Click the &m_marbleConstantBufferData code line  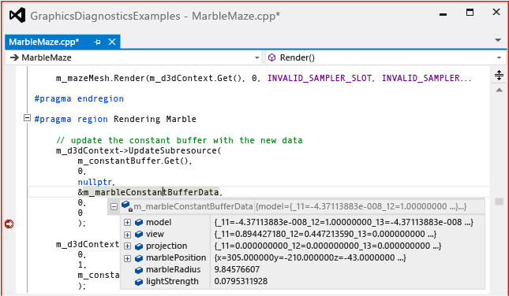click(x=150, y=192)
